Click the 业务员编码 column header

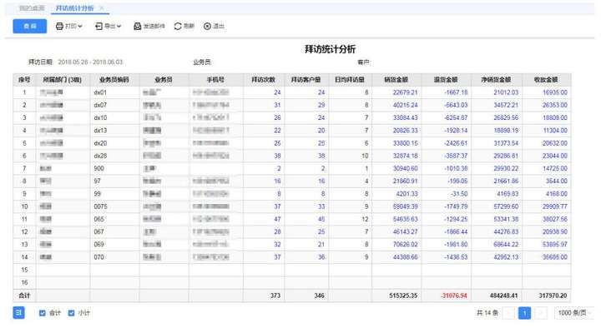114,80
